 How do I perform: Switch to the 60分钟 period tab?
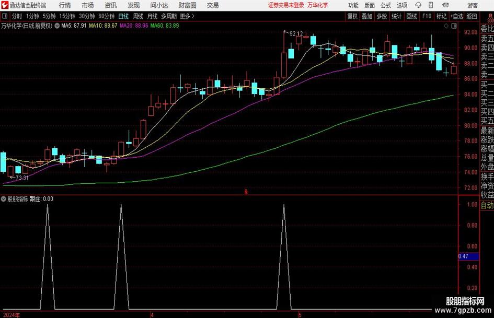point(107,16)
